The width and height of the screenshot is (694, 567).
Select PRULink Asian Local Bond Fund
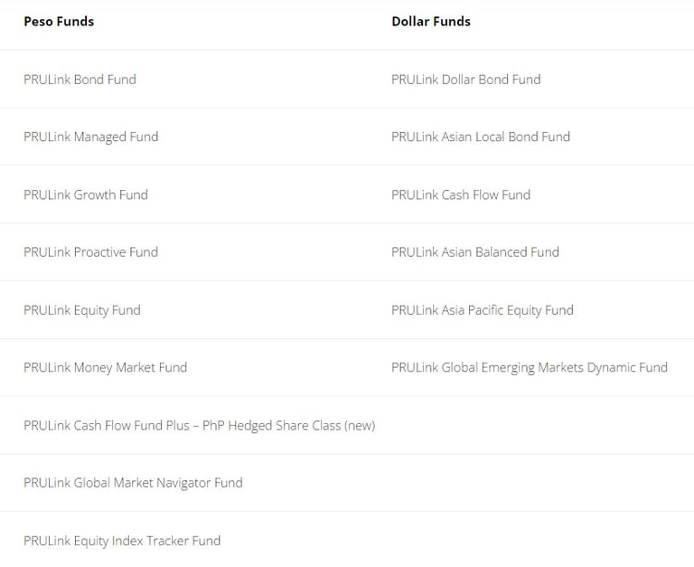[x=481, y=137]
